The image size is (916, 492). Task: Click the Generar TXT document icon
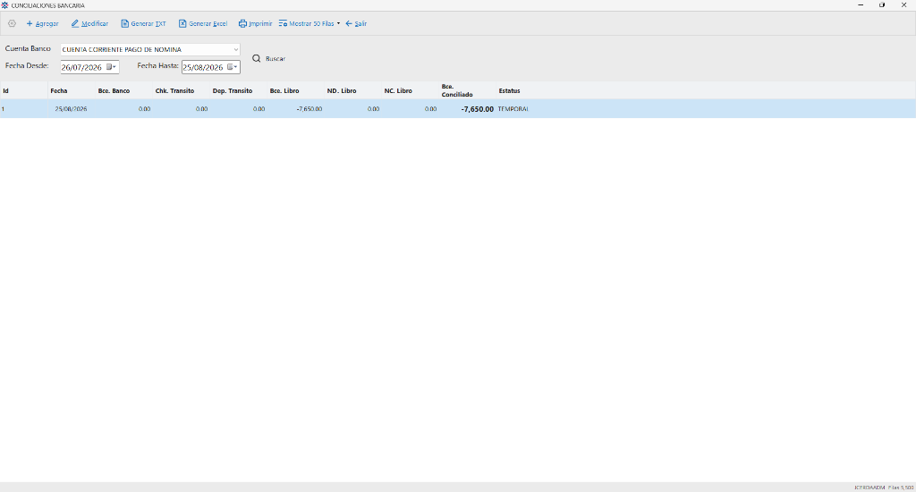click(124, 24)
